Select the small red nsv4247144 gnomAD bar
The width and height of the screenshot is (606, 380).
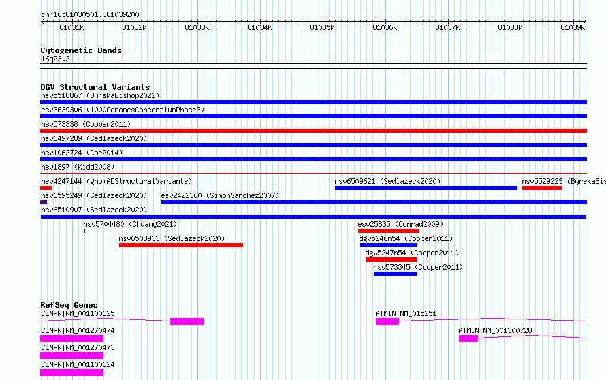point(46,188)
